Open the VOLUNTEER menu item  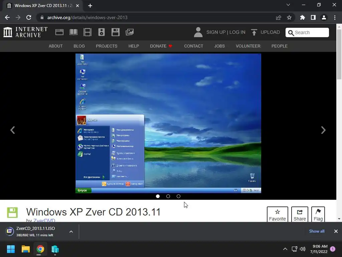(248, 46)
